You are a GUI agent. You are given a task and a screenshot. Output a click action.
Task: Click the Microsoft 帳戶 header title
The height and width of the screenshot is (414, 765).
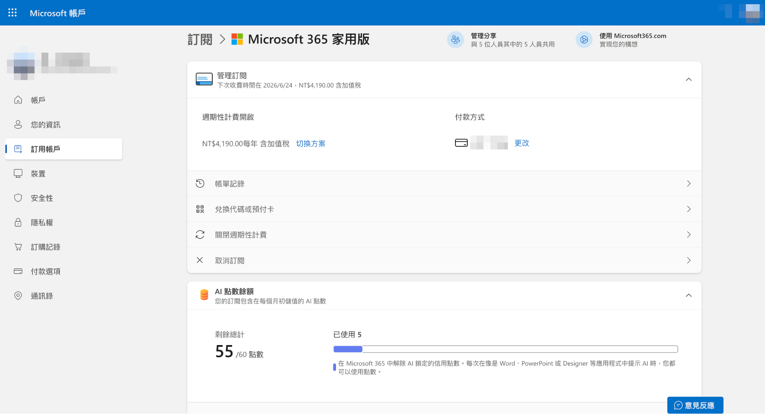pyautogui.click(x=57, y=13)
